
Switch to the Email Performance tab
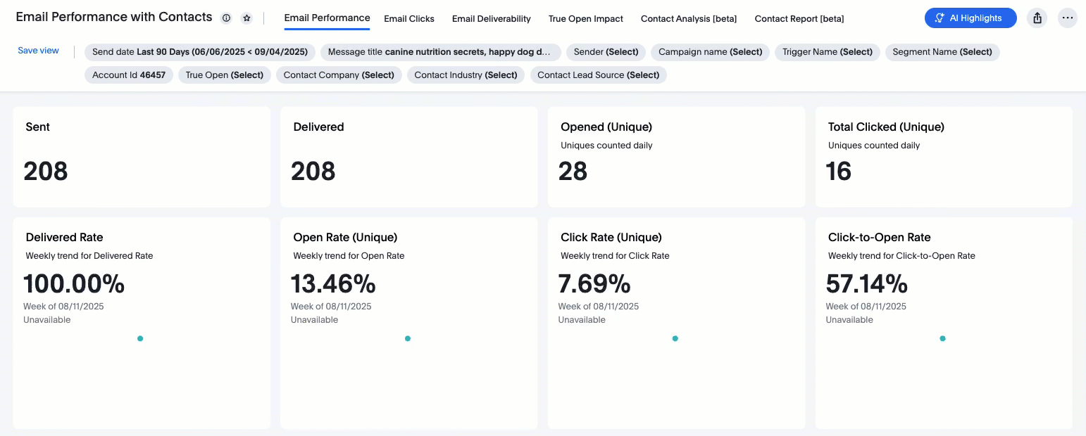pyautogui.click(x=327, y=18)
